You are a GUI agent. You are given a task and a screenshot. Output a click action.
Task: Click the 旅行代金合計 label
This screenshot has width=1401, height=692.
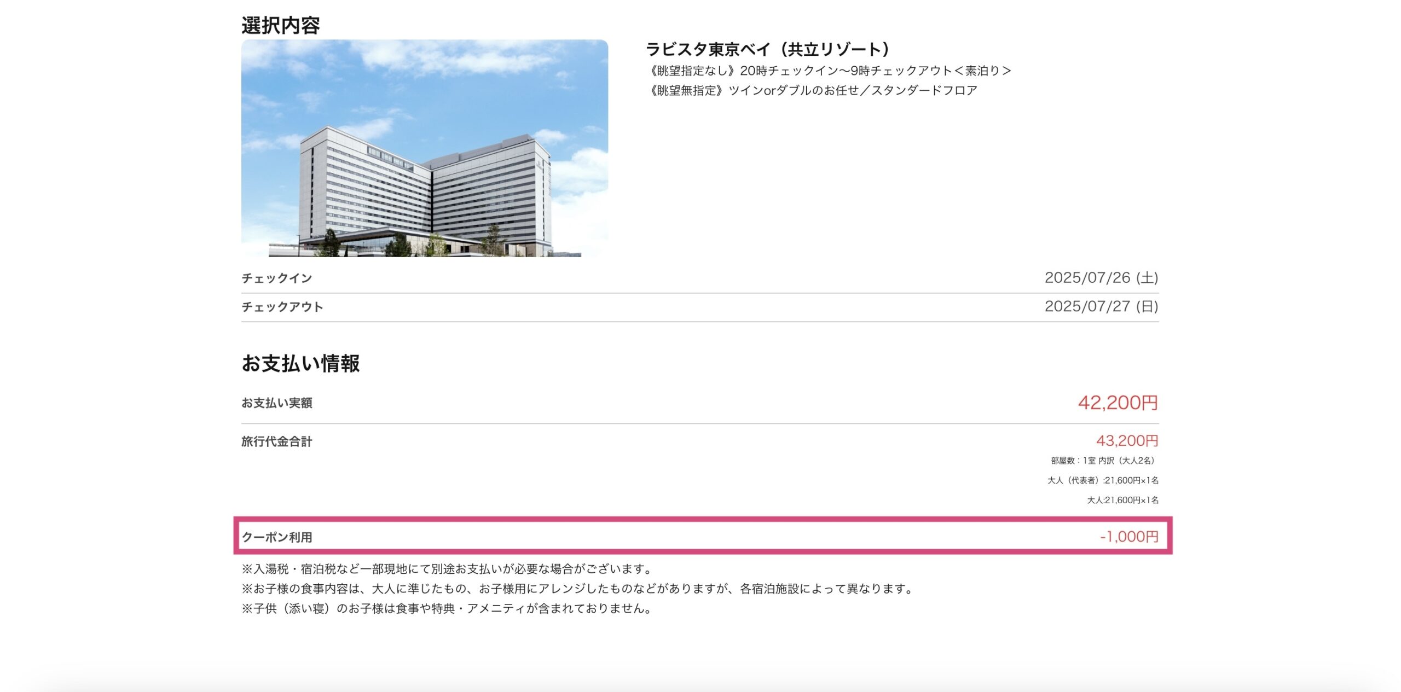[x=277, y=441]
